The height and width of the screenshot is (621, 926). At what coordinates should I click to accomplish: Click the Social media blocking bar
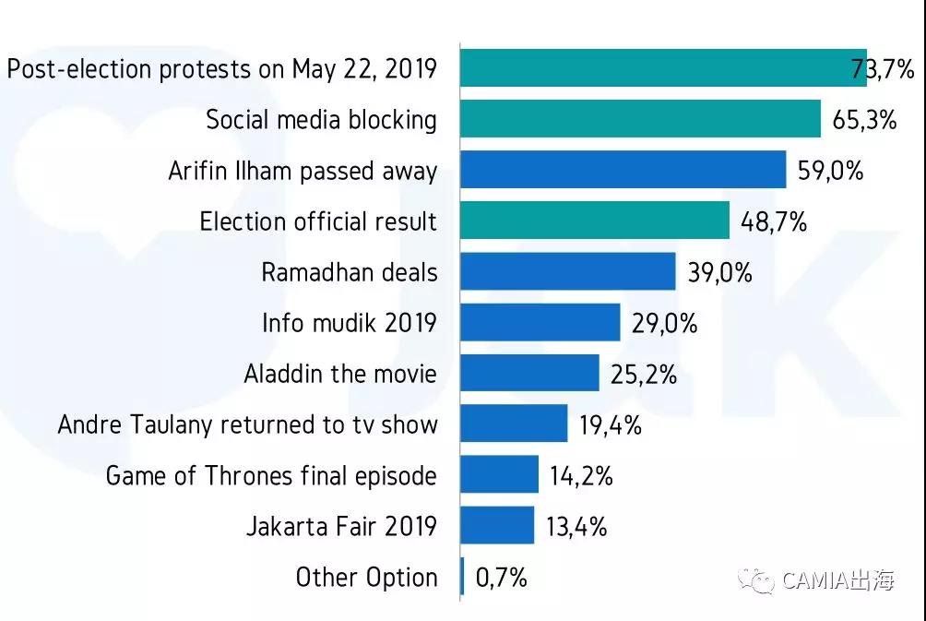pyautogui.click(x=640, y=119)
